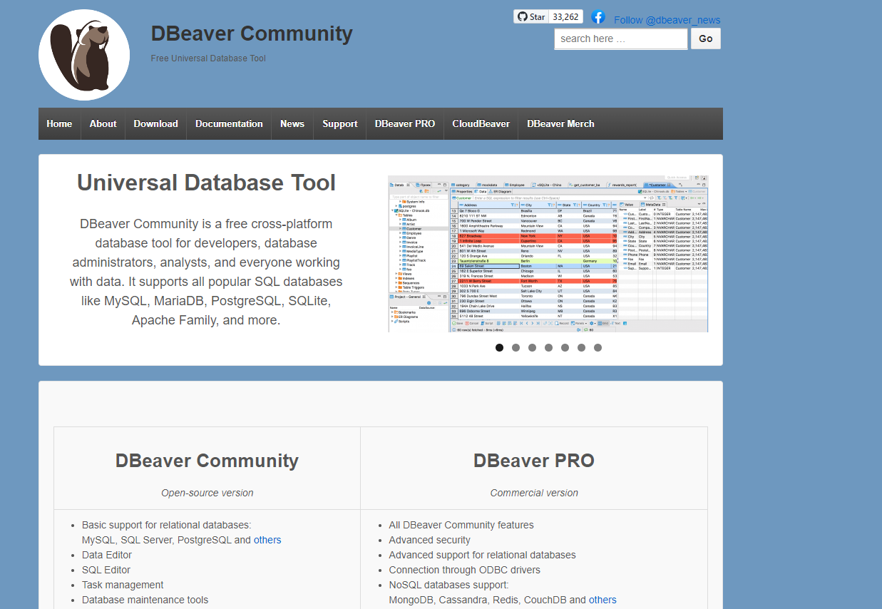
Task: Click the Go search button
Action: pyautogui.click(x=706, y=39)
